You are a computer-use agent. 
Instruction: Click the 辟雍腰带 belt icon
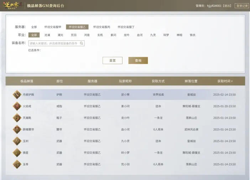pos(17,129)
